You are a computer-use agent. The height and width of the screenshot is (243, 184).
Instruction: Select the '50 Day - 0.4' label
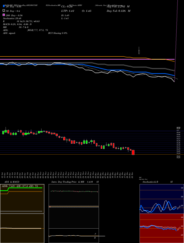[13, 11]
